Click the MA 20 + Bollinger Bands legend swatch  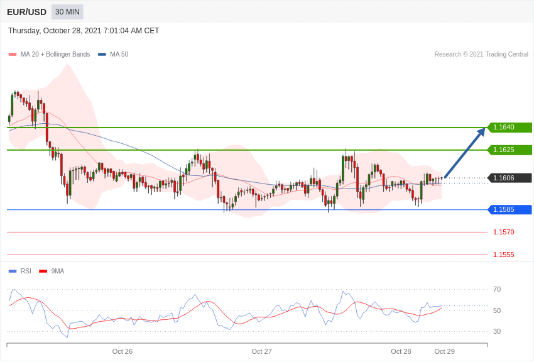click(13, 54)
